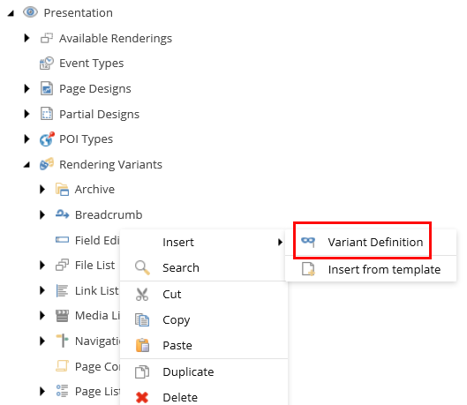Click the magnifier icon beside Search
Viewport: 467px width, 405px height.
coord(142,268)
